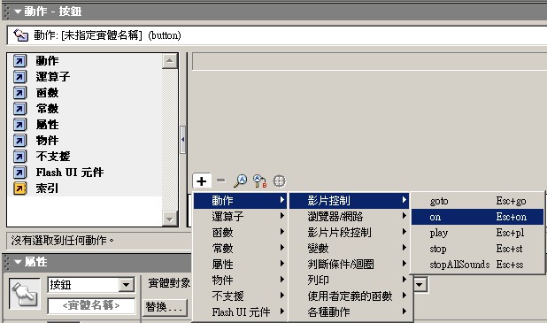
Task: Open 索引 in the toolbox list
Action: click(x=48, y=188)
